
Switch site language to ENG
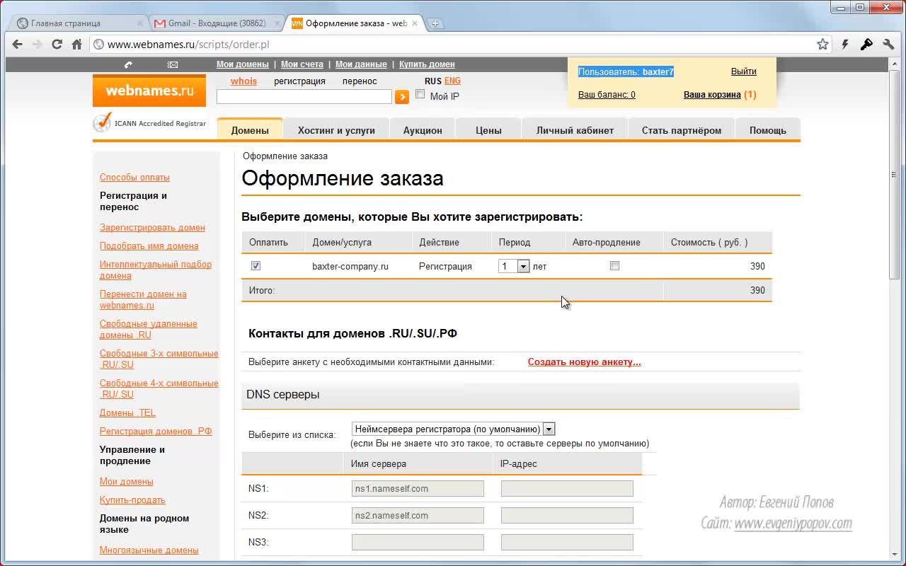(x=452, y=81)
